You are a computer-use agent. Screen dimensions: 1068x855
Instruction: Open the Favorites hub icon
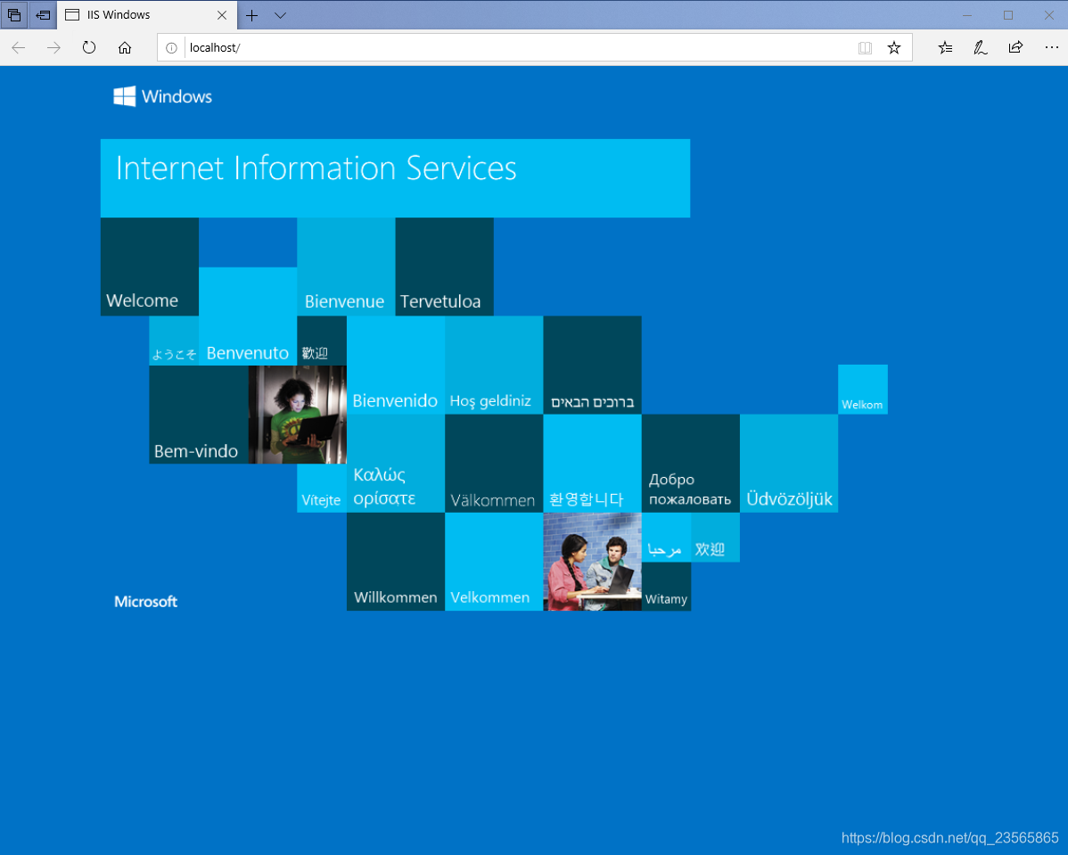945,47
